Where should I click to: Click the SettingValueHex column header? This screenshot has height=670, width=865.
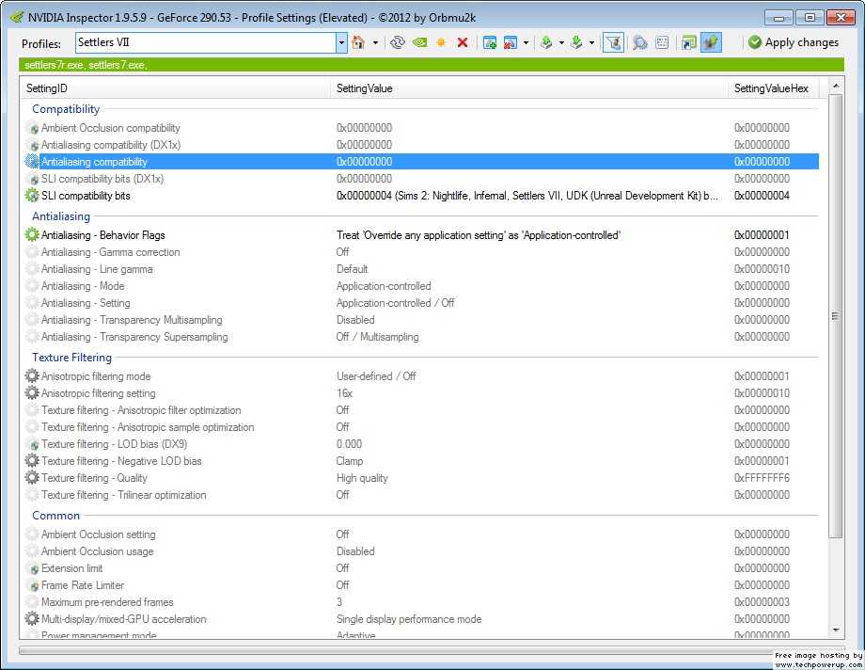tap(773, 88)
